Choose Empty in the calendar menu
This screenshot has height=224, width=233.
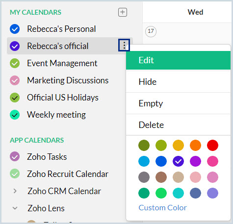(178, 103)
